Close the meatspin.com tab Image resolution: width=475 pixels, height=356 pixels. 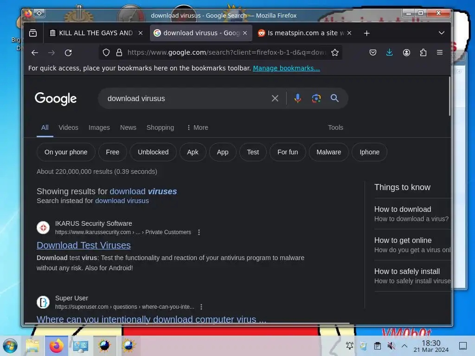[x=349, y=33]
